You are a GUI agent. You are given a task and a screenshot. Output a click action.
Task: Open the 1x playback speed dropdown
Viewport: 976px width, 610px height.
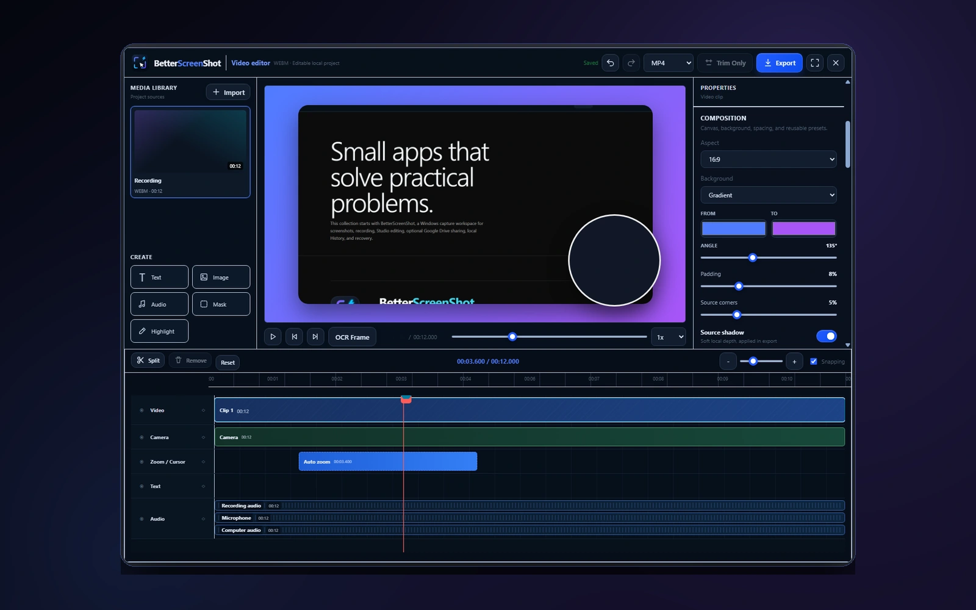pyautogui.click(x=669, y=337)
